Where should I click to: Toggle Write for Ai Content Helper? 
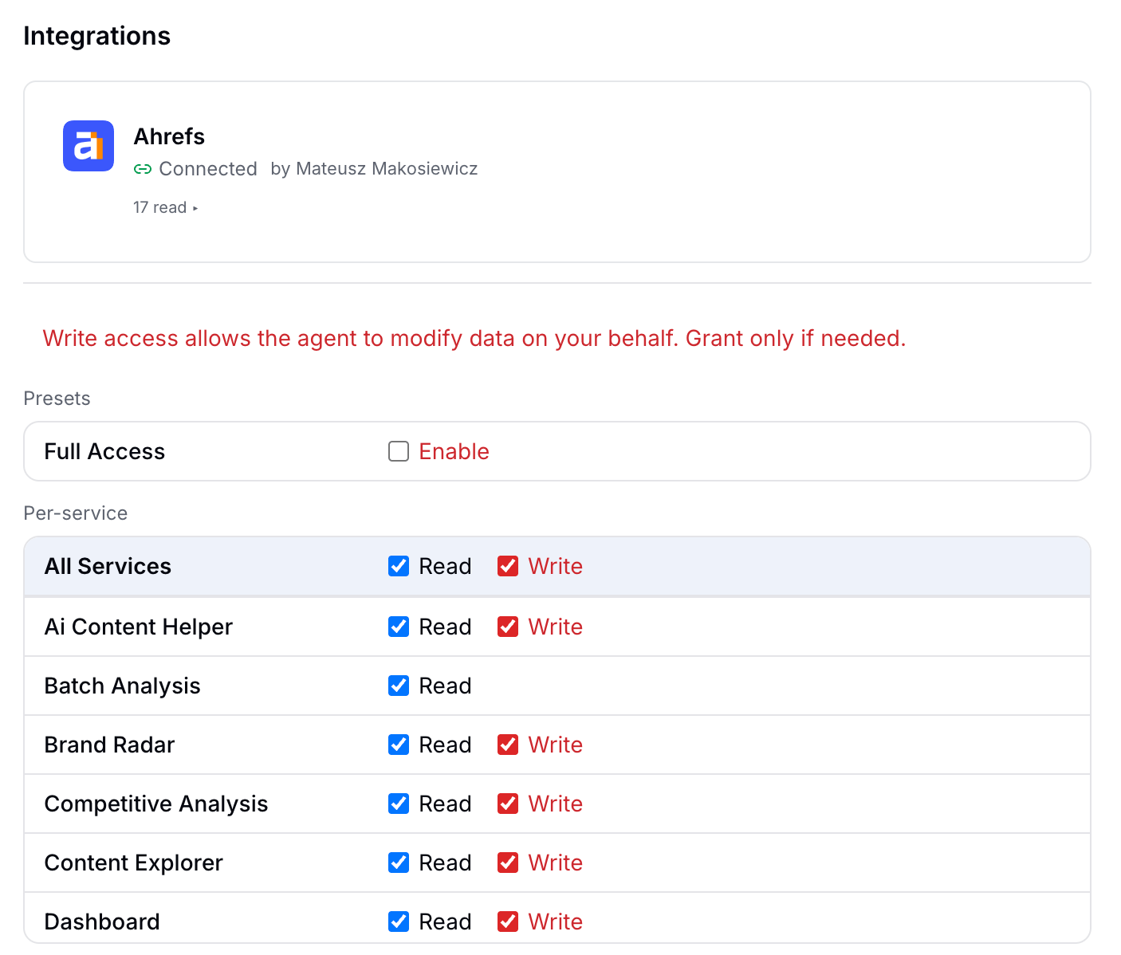point(508,627)
